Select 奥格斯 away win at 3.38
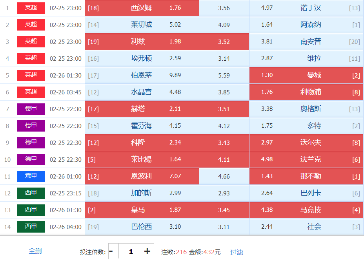The height and width of the screenshot is (260, 364). [x=306, y=109]
